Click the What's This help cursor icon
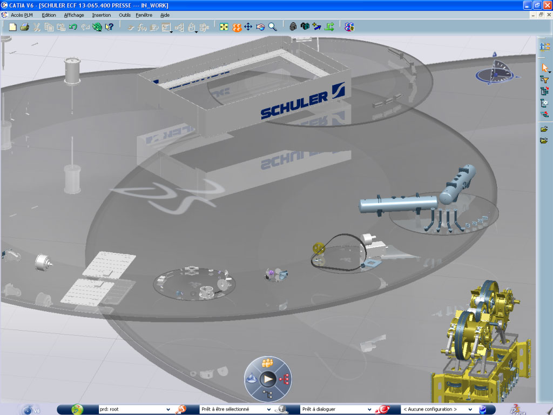This screenshot has height=415, width=553. click(x=109, y=27)
